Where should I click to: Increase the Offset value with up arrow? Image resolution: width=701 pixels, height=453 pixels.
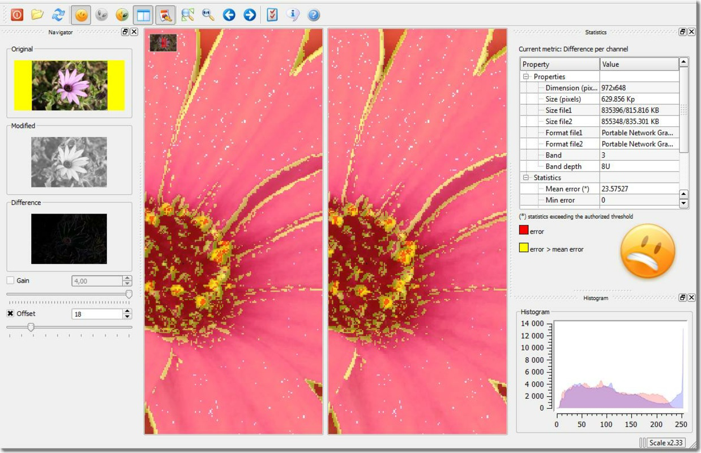point(127,311)
